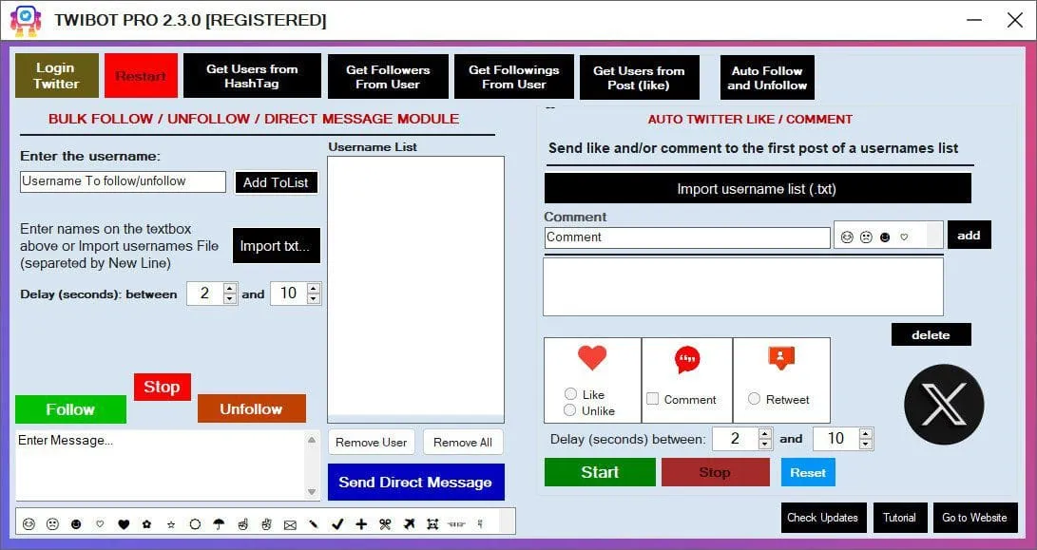
Task: Increase the bulk follow minimum delay of 2
Action: tap(229, 289)
